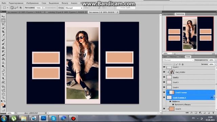Click the Растушевка feather input field
This screenshot has width=217, height=122.
38,8
